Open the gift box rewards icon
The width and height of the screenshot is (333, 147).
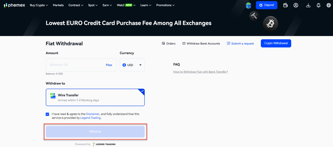coord(249,6)
